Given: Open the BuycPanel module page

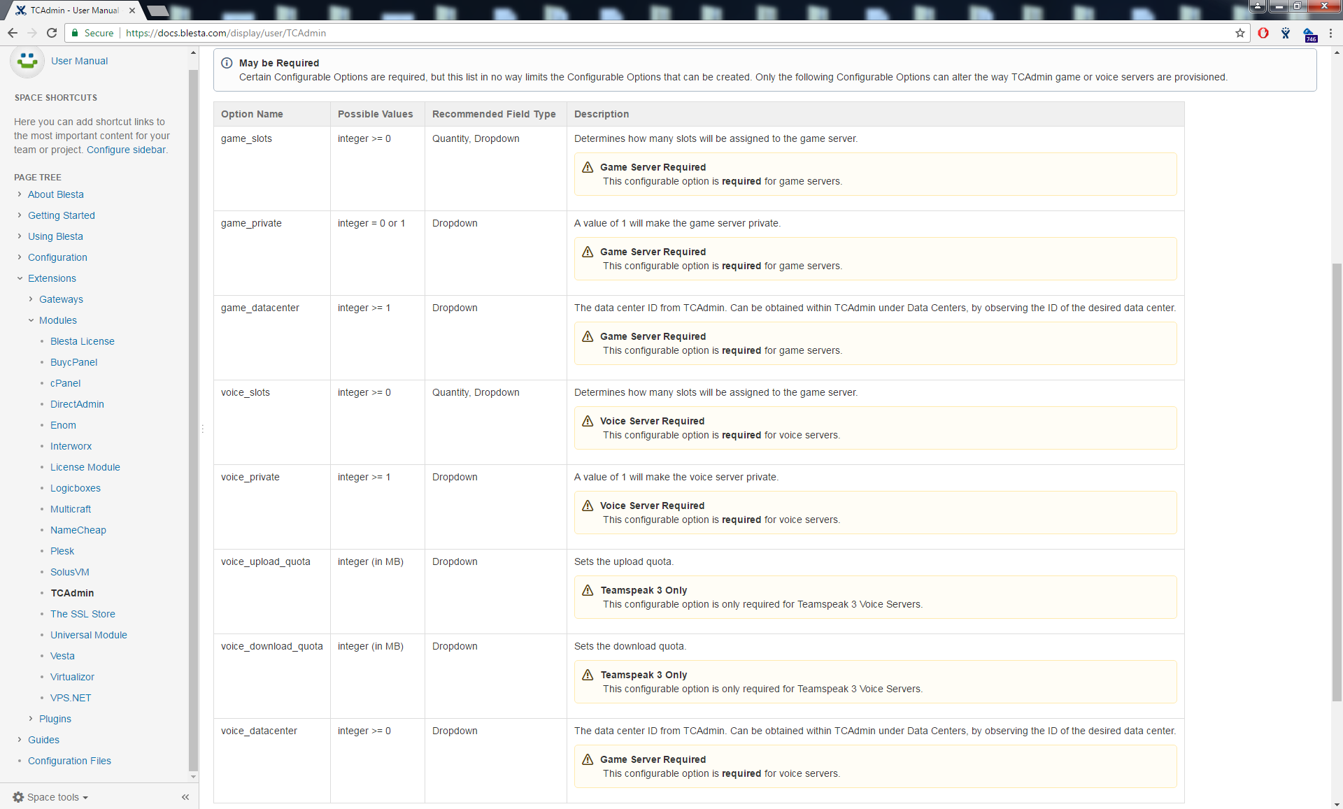Looking at the screenshot, I should [74, 362].
